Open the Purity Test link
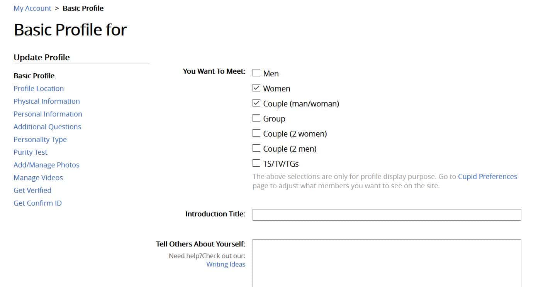 (x=31, y=152)
